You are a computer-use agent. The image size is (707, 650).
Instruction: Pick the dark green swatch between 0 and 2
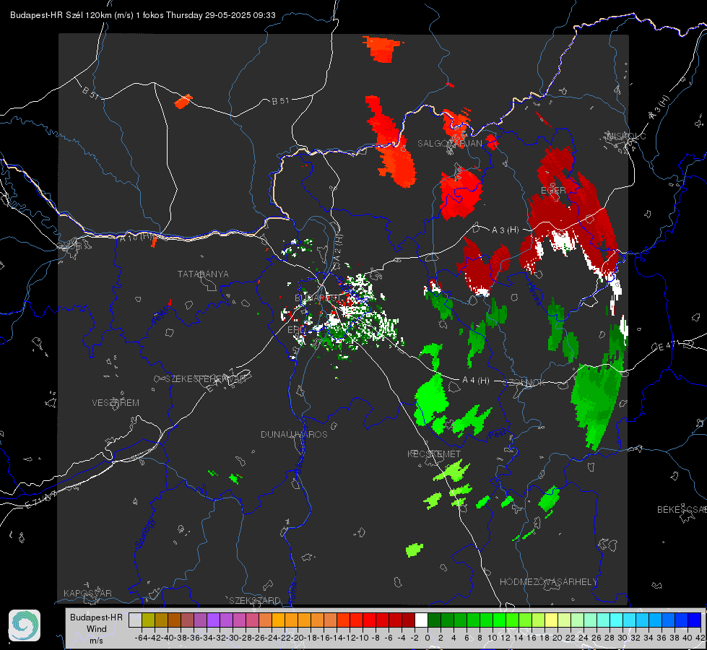tap(434, 620)
